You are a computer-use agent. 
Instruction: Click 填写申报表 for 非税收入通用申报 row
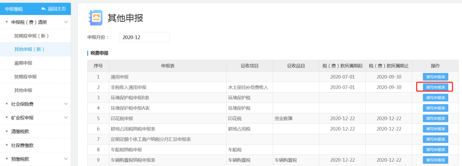click(435, 87)
